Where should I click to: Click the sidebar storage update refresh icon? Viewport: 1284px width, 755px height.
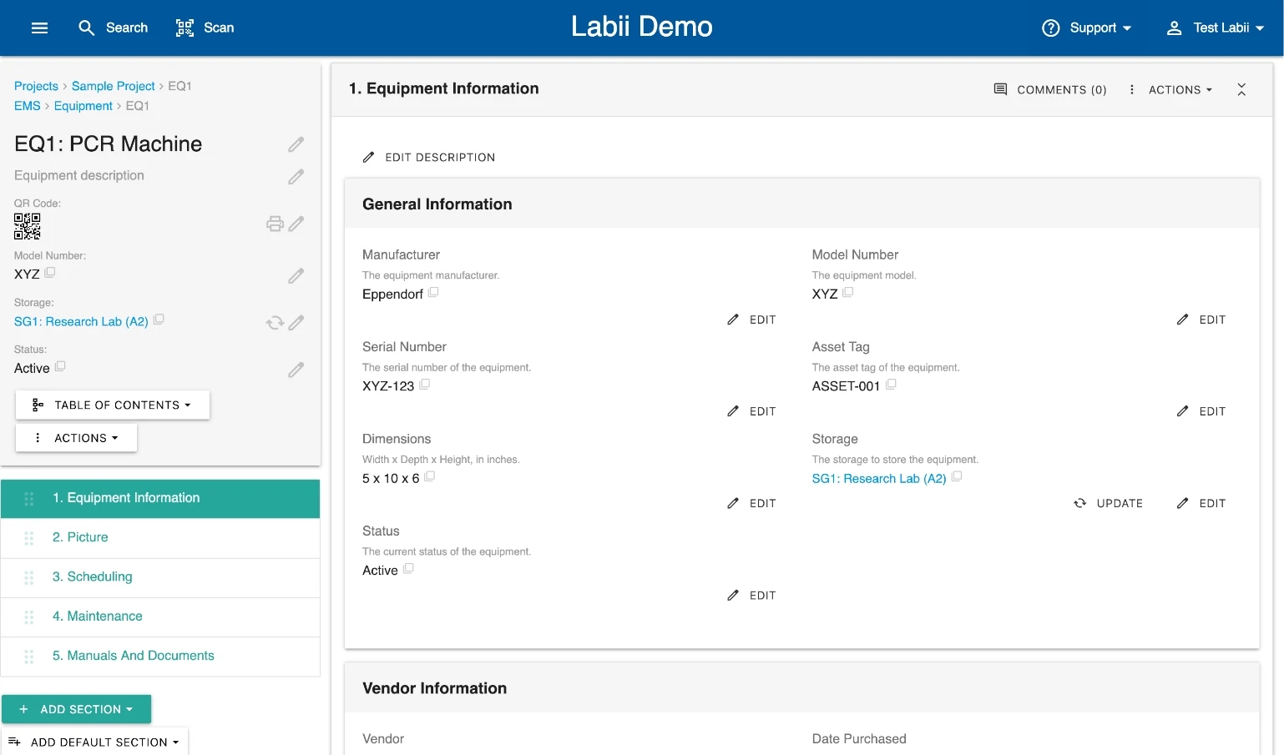(x=275, y=323)
